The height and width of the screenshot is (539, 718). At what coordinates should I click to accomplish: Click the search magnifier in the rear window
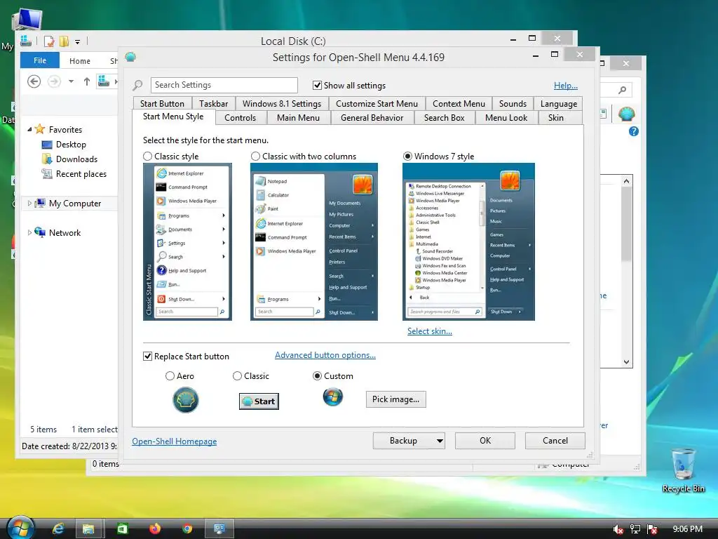tap(623, 90)
